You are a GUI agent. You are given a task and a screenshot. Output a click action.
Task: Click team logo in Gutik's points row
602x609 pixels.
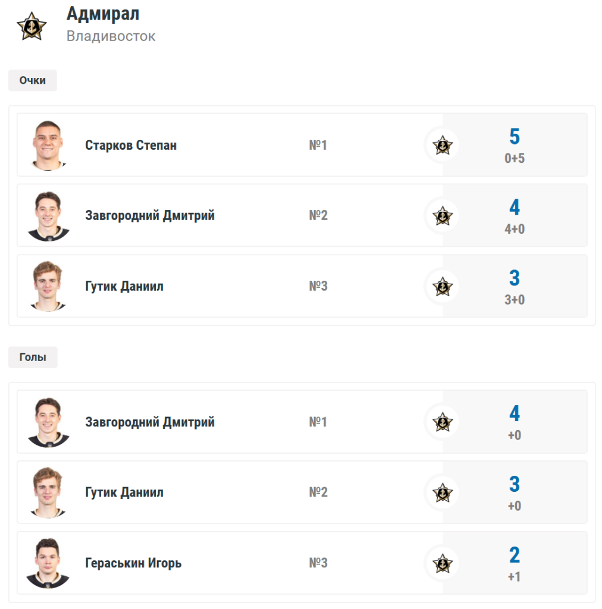coord(442,286)
